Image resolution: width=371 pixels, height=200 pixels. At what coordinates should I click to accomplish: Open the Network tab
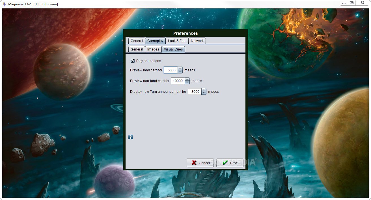pyautogui.click(x=197, y=41)
